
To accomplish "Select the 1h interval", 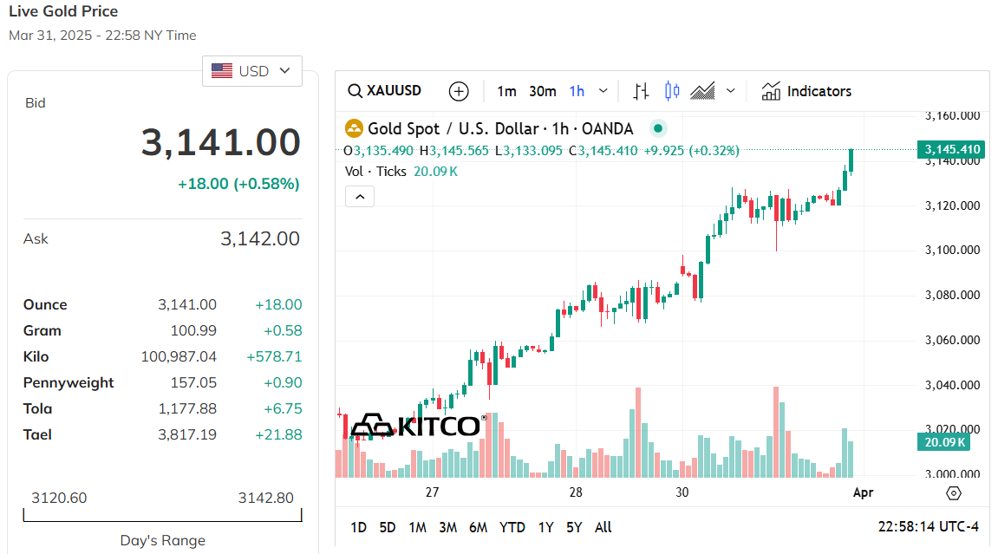I will click(577, 91).
